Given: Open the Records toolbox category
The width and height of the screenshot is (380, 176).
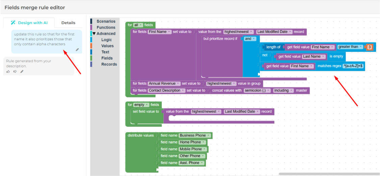Looking at the screenshot, I should pyautogui.click(x=109, y=64).
